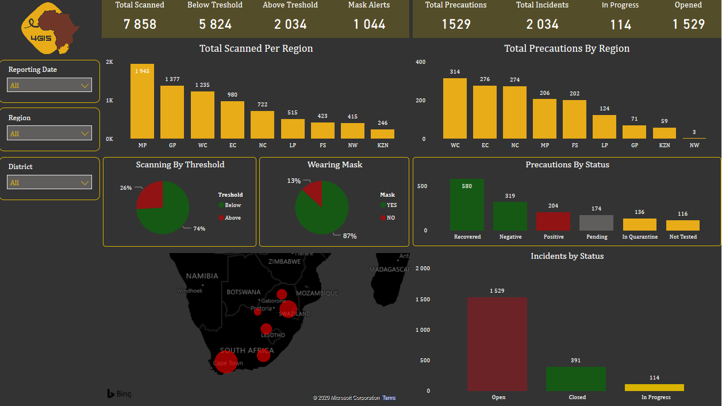Select the Total Scanned card
This screenshot has width=722, height=406.
[140, 18]
